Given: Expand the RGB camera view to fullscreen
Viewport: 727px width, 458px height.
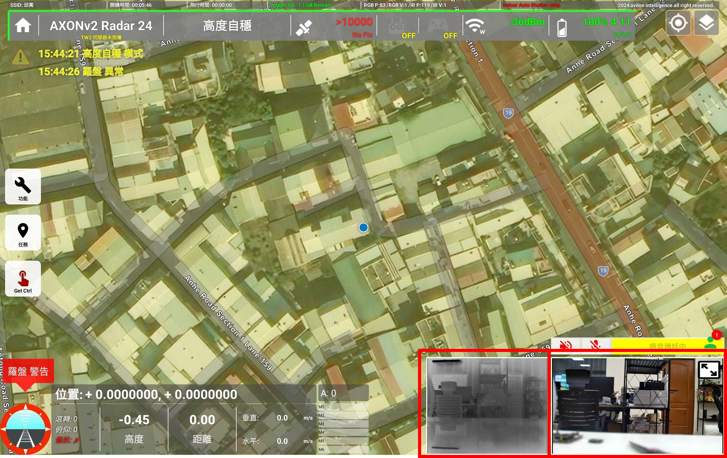Looking at the screenshot, I should pos(709,369).
